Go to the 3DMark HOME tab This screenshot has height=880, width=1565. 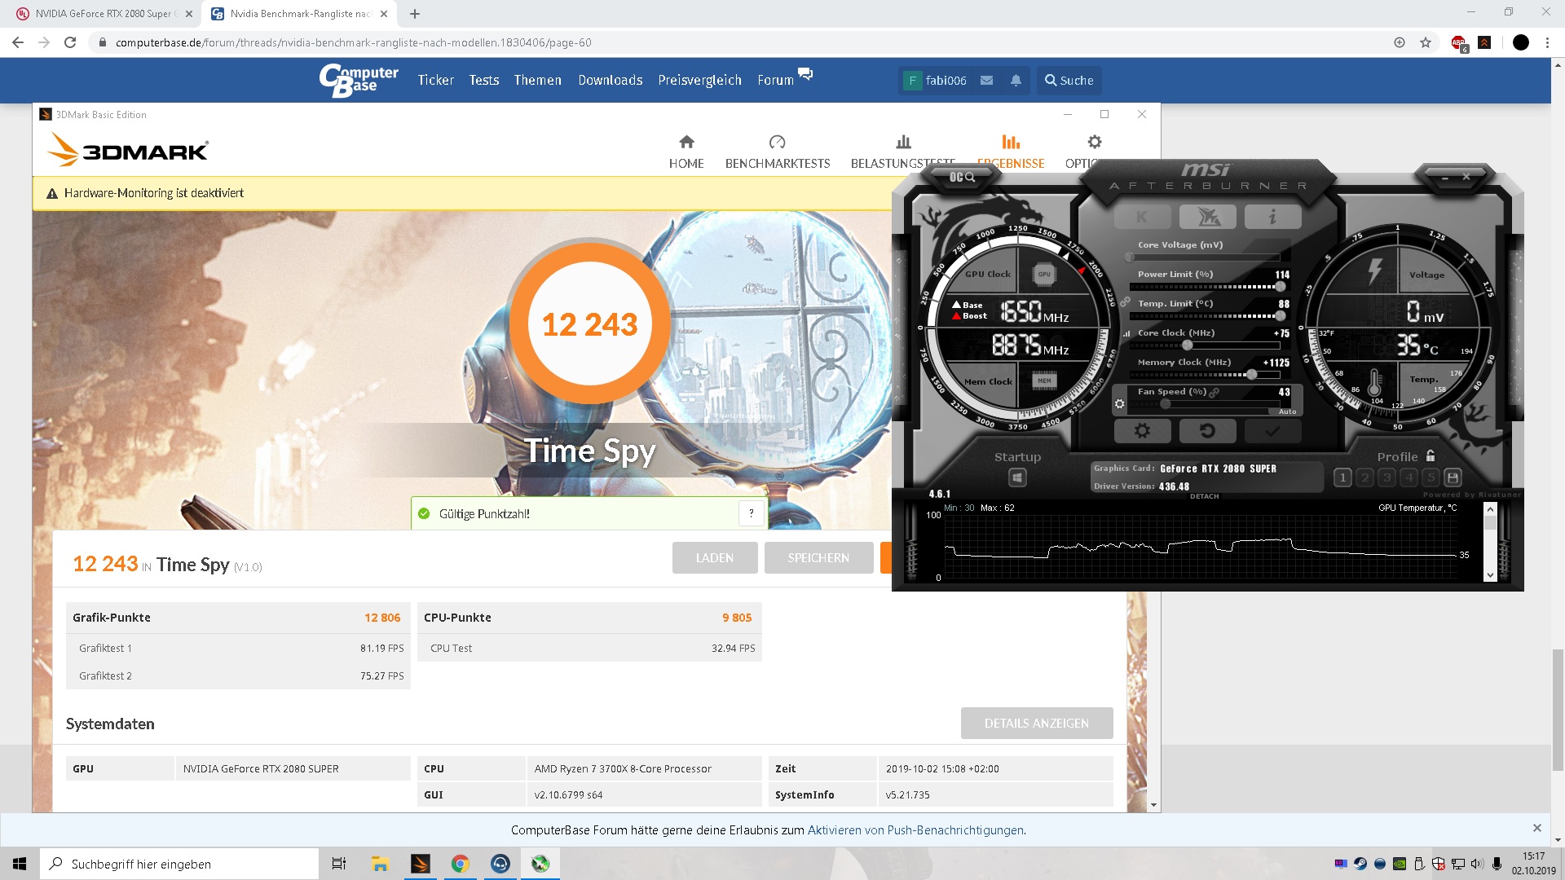click(x=686, y=152)
